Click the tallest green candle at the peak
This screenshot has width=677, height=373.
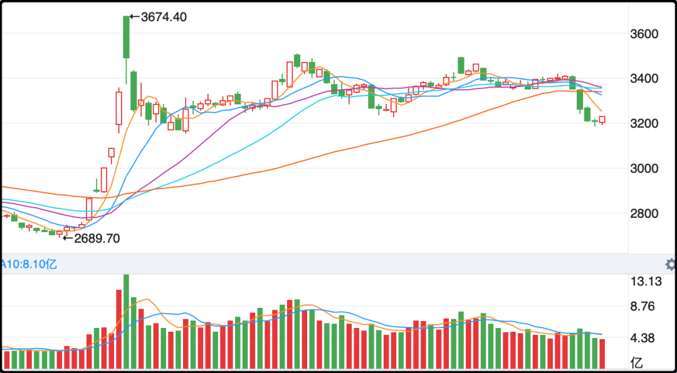[127, 38]
